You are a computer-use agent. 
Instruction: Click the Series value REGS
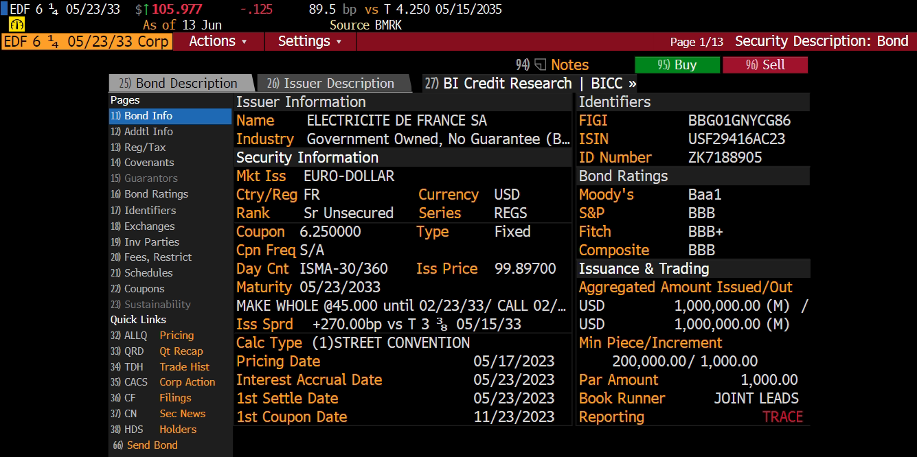[510, 213]
